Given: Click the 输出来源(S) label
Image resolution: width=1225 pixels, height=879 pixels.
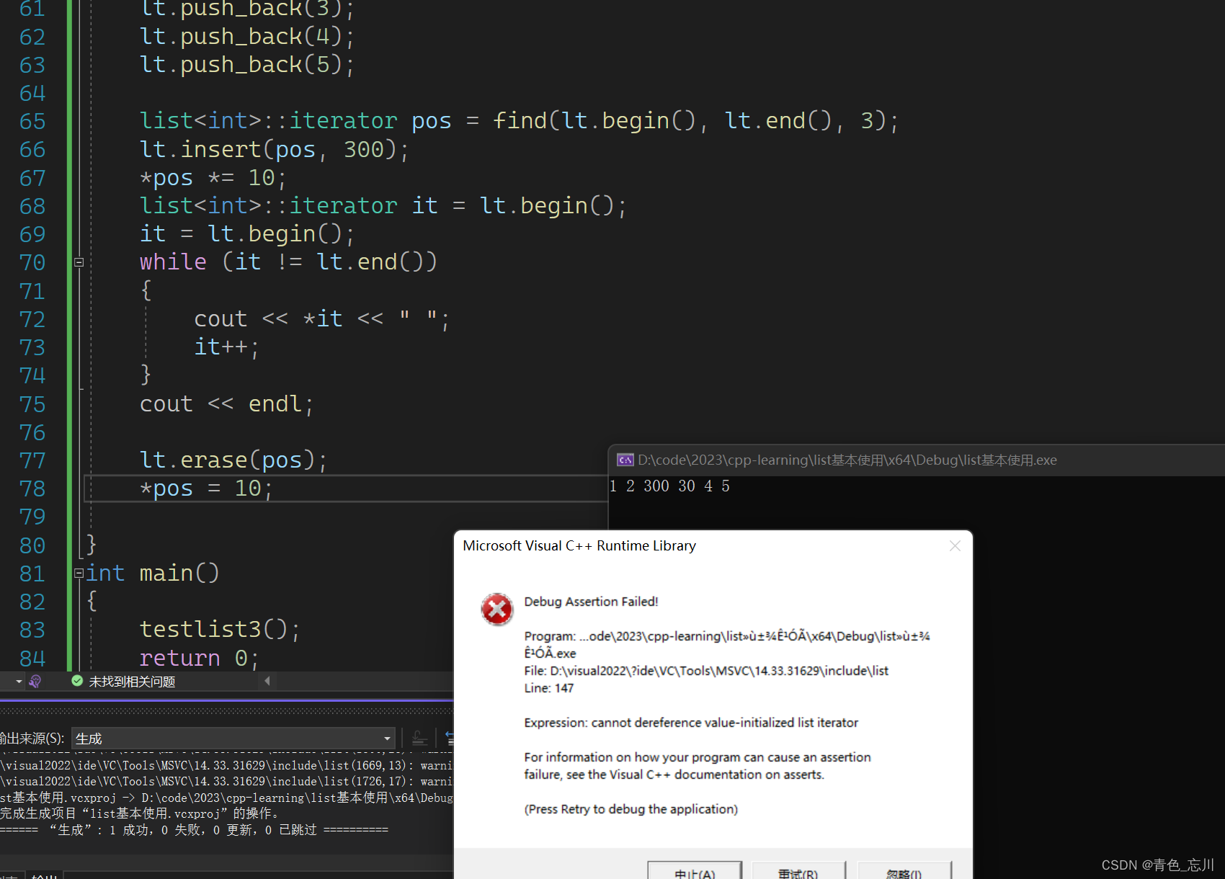Looking at the screenshot, I should click(x=32, y=739).
